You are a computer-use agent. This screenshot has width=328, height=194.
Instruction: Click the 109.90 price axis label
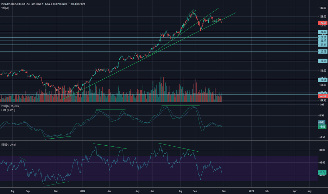pyautogui.click(x=323, y=101)
